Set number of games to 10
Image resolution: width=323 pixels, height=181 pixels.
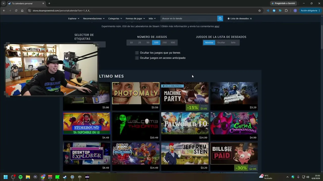click(131, 42)
